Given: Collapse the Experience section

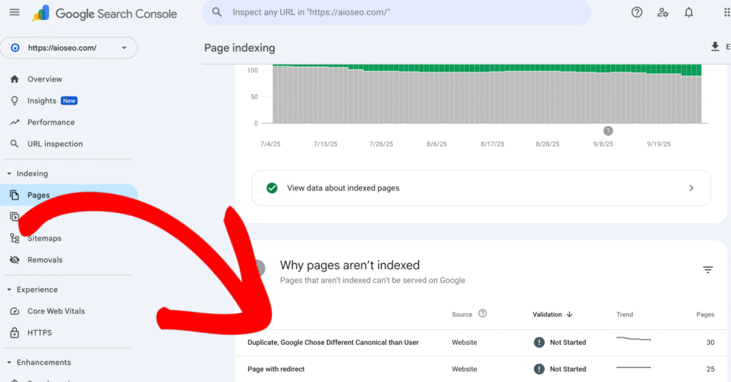Looking at the screenshot, I should [9, 290].
